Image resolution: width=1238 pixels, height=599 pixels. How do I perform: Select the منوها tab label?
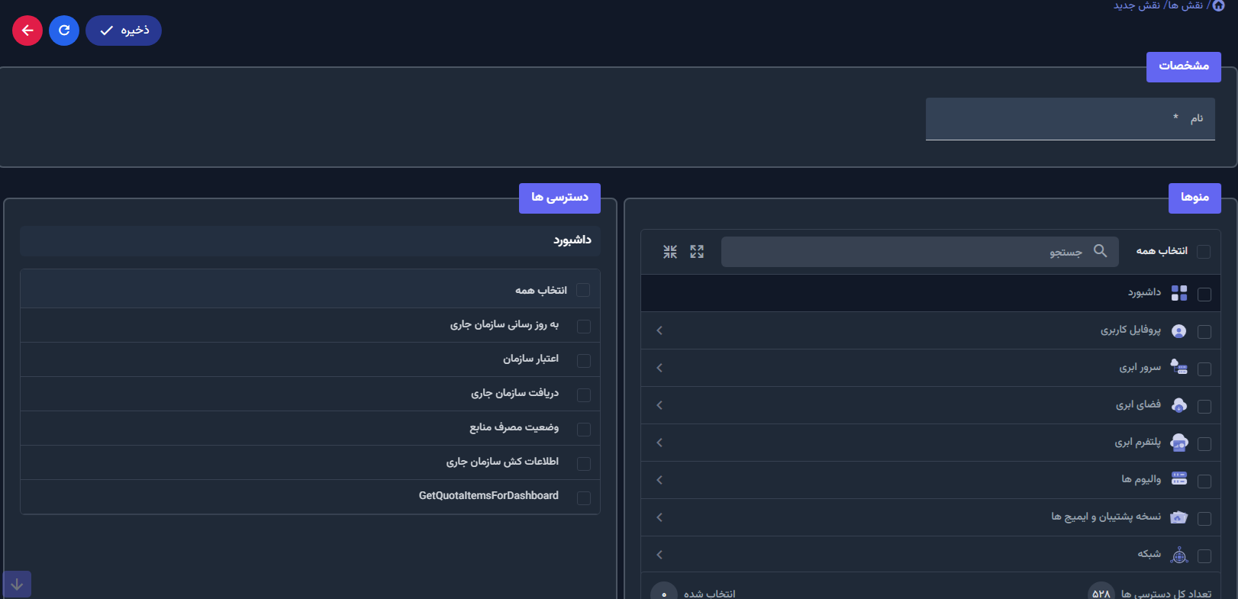point(1194,198)
